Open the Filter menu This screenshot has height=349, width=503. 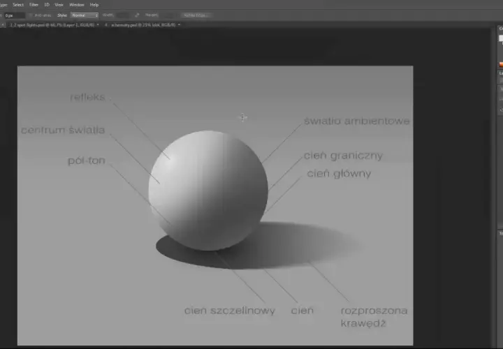(34, 5)
